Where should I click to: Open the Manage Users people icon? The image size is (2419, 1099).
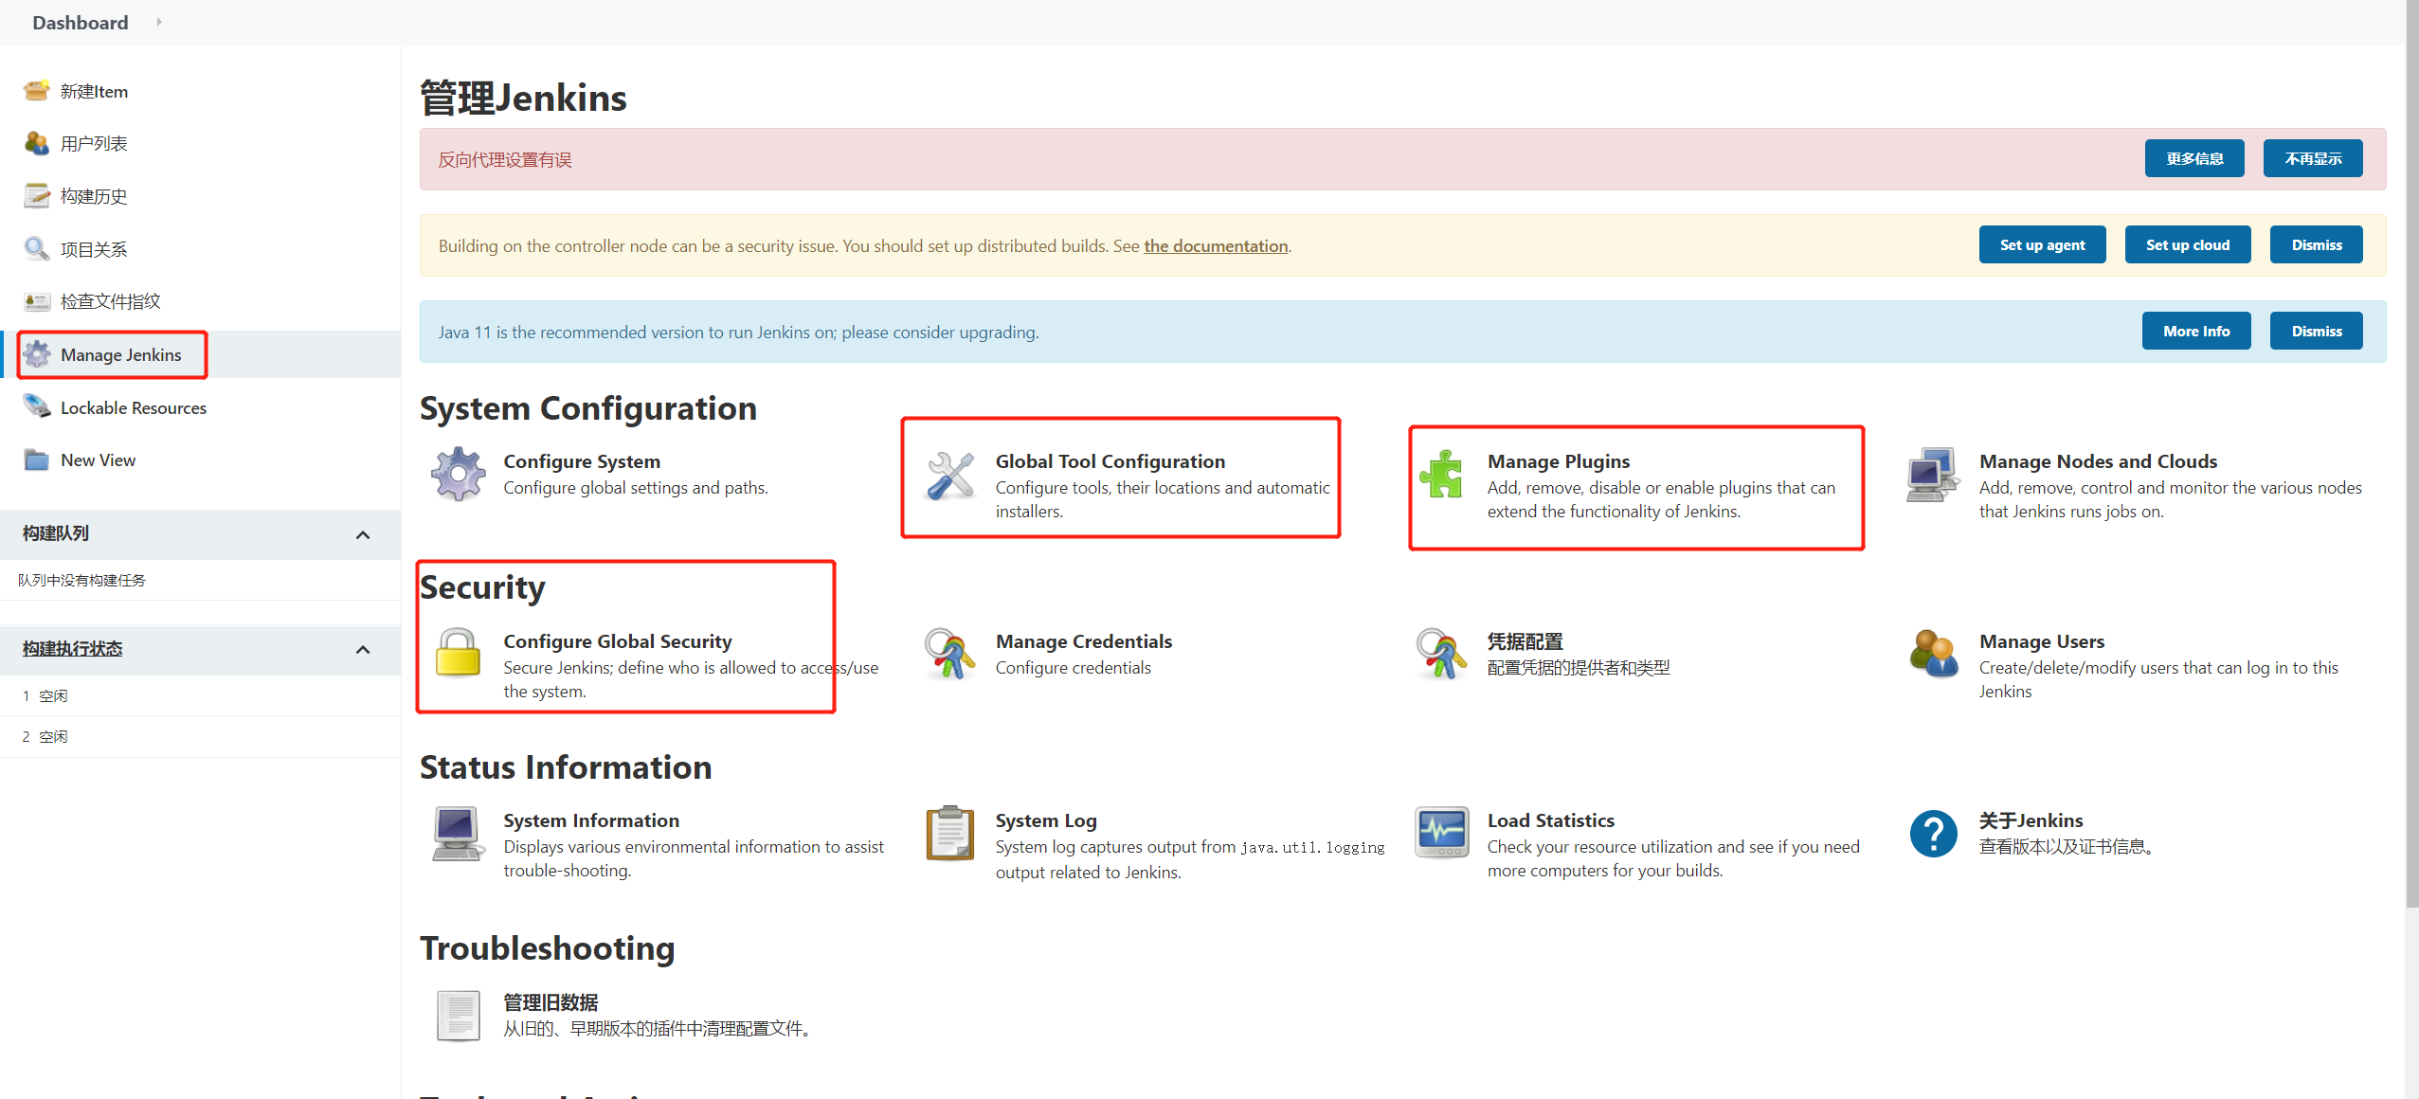(x=1933, y=654)
